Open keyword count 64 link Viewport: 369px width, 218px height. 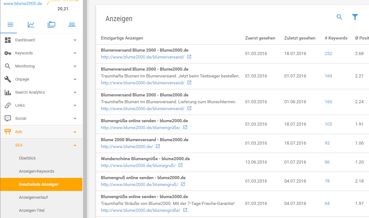(327, 203)
